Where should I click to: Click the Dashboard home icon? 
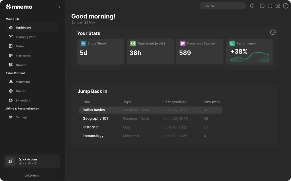(11, 27)
